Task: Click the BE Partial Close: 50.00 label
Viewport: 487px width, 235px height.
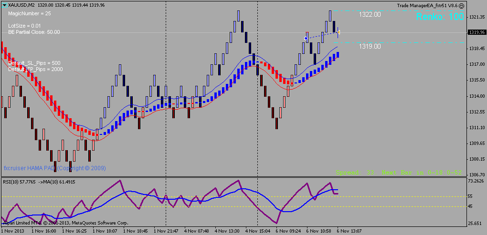Action: (34, 32)
